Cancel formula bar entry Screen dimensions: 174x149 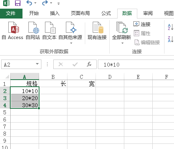[61, 64]
